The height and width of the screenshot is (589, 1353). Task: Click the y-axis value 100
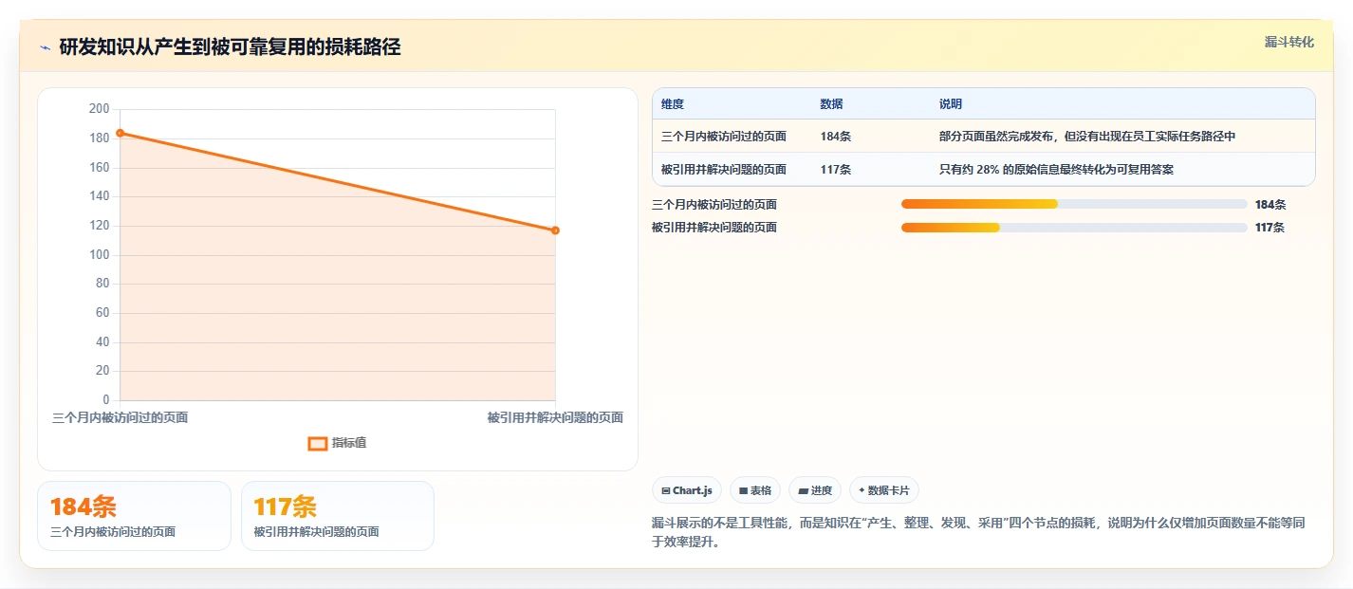pos(100,255)
